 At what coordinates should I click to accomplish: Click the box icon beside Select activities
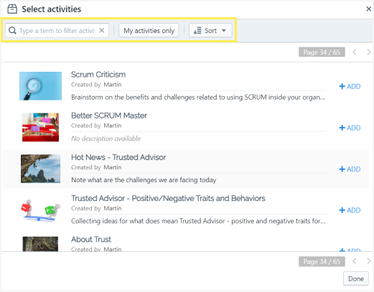tap(12, 9)
